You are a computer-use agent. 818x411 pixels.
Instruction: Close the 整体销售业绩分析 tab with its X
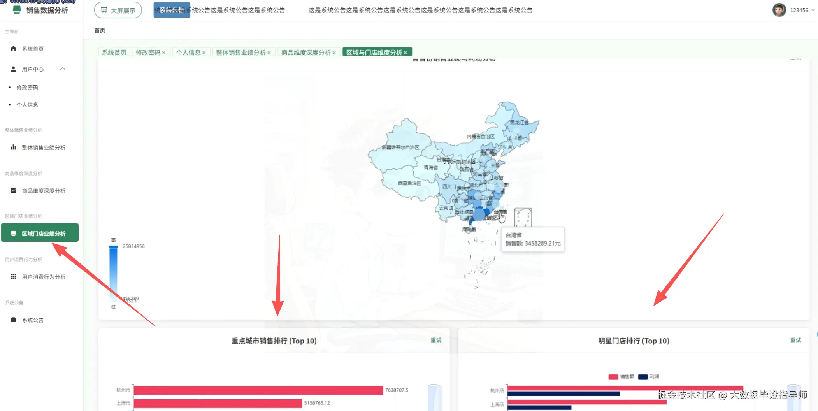click(x=269, y=53)
